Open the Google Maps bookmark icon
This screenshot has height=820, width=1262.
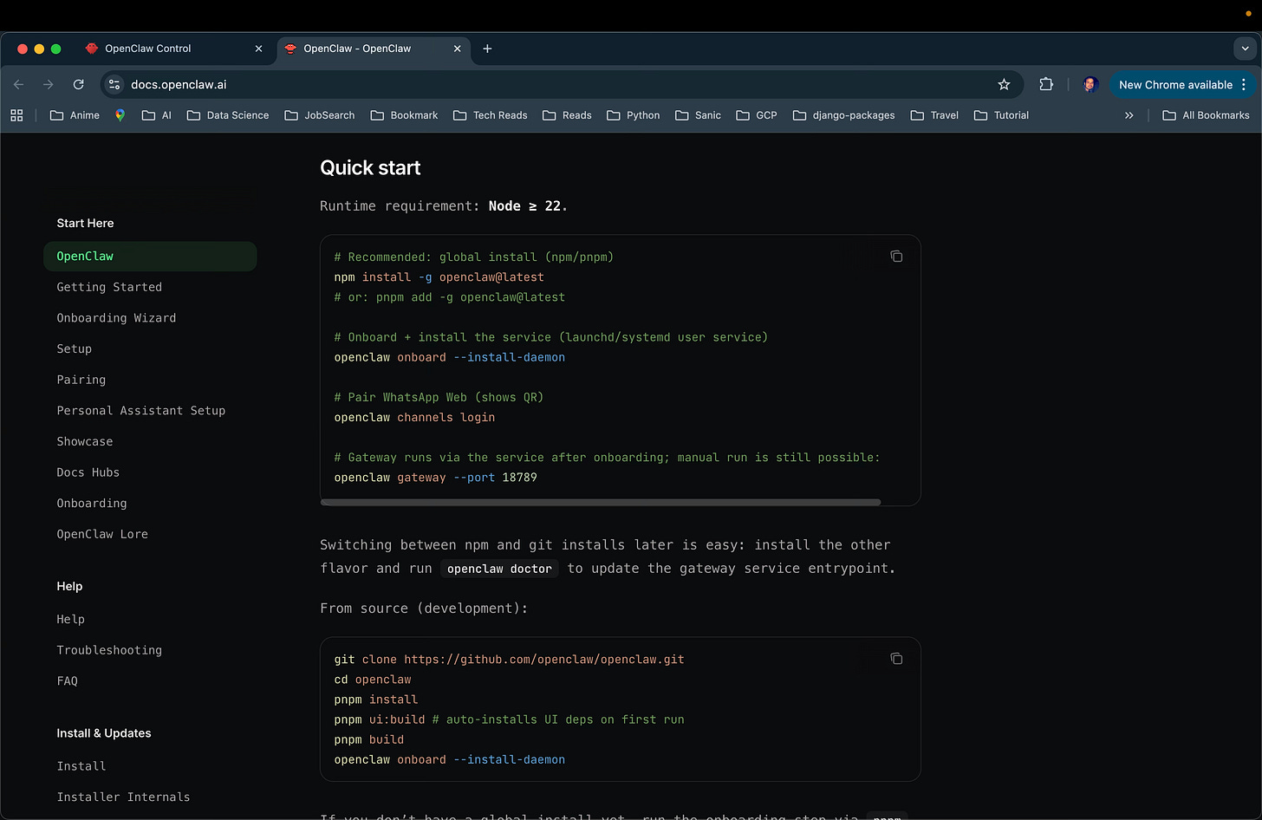click(x=120, y=115)
